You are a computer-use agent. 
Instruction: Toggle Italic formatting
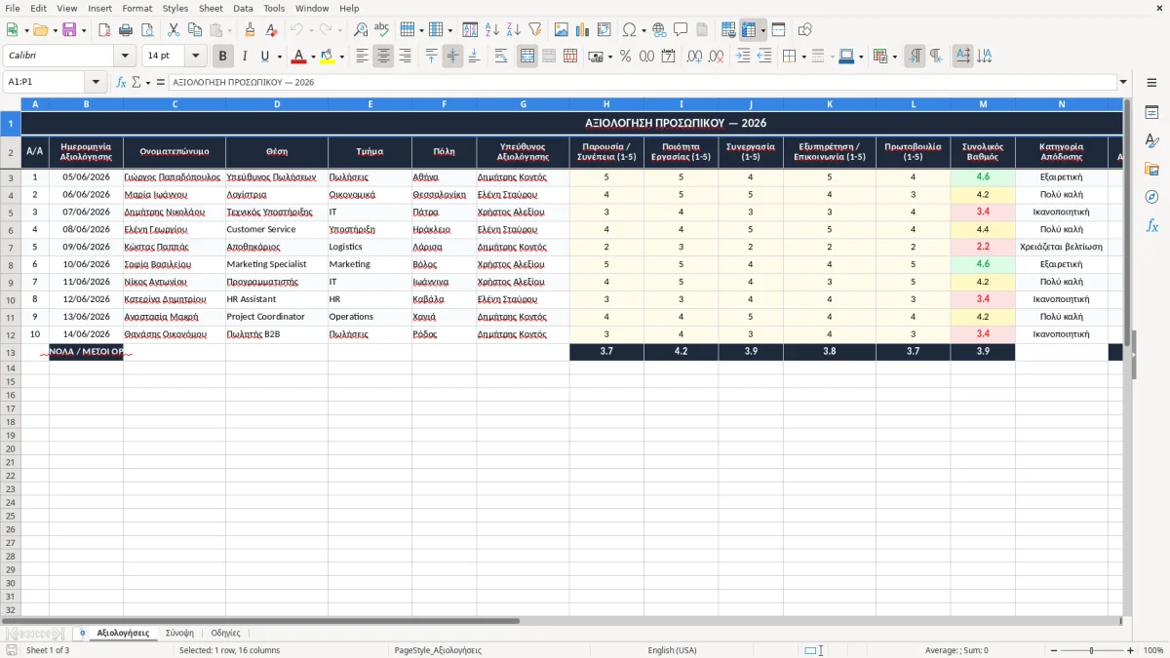tap(245, 57)
